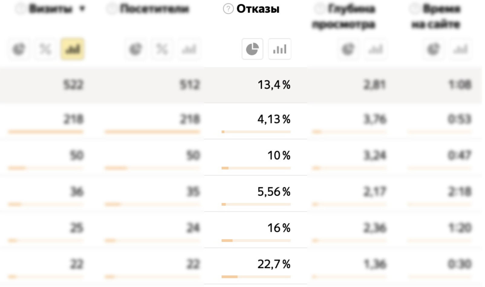Sort table by Посетители column header
This screenshot has height=287, width=485.
155,9
